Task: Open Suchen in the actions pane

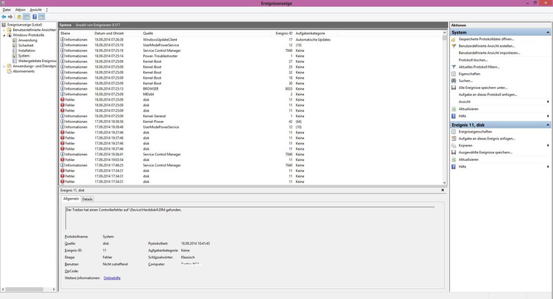Action: pos(465,81)
